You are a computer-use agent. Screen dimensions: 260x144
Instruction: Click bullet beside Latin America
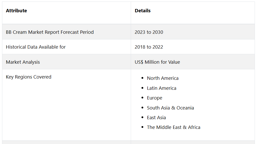[x=142, y=88]
